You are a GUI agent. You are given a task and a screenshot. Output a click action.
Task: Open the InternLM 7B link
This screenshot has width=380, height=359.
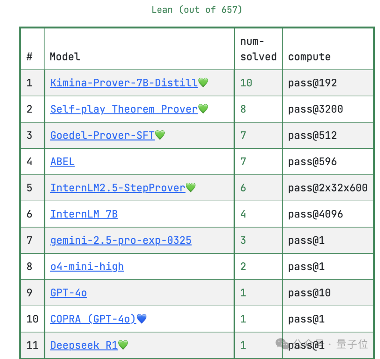(84, 214)
